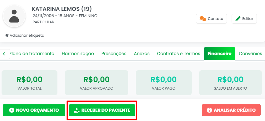
Task: Click the patient avatar placeholder icon
Action: click(14, 16)
